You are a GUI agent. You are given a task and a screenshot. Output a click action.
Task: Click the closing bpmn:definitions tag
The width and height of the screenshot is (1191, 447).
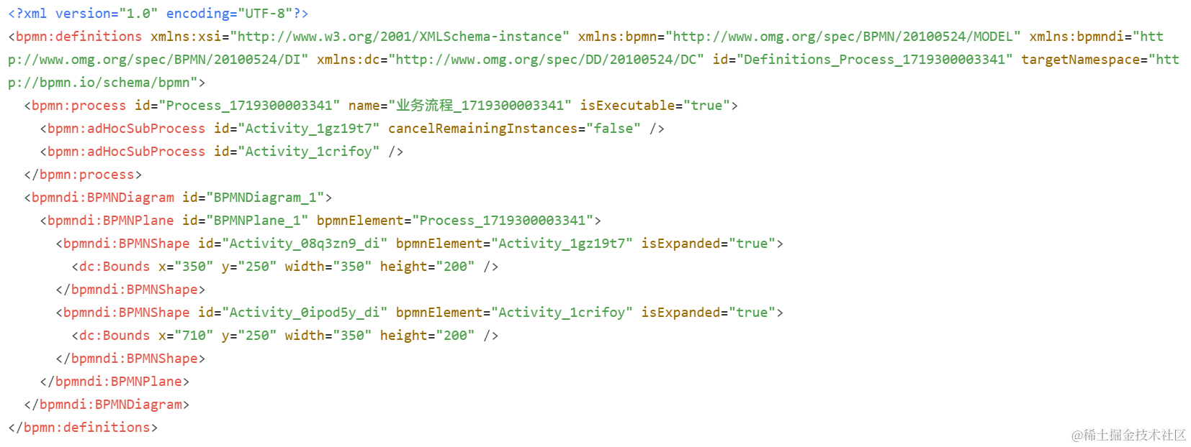(83, 428)
